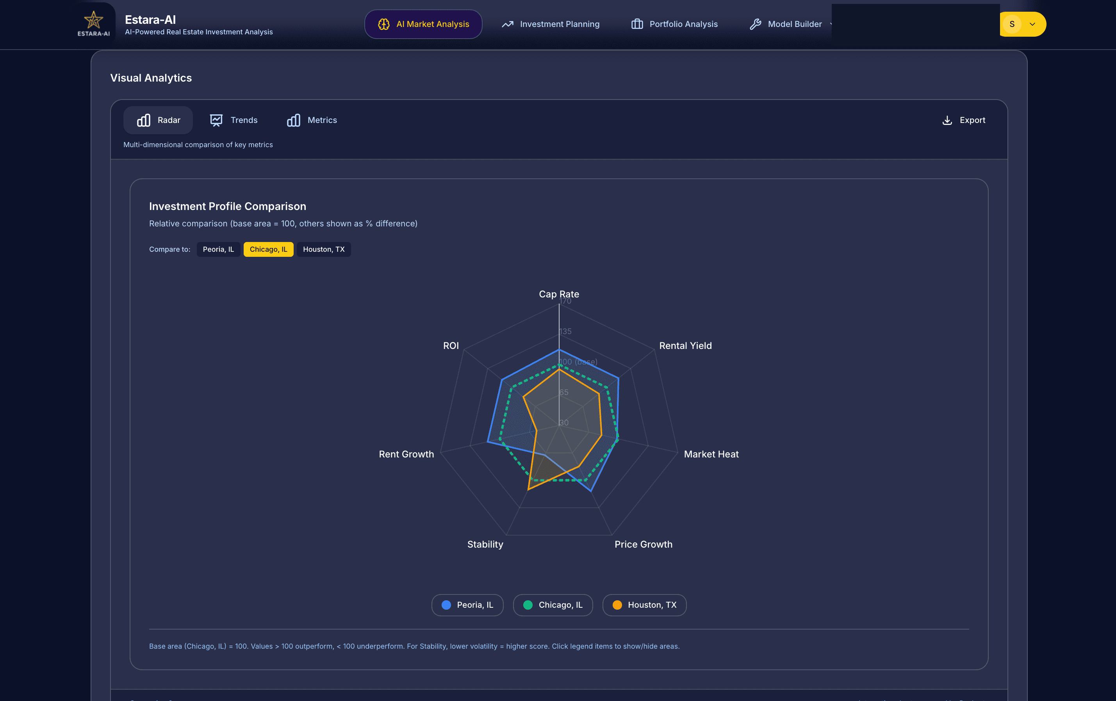1116x701 pixels.
Task: Select the Radar view bar-chart icon
Action: pos(144,120)
